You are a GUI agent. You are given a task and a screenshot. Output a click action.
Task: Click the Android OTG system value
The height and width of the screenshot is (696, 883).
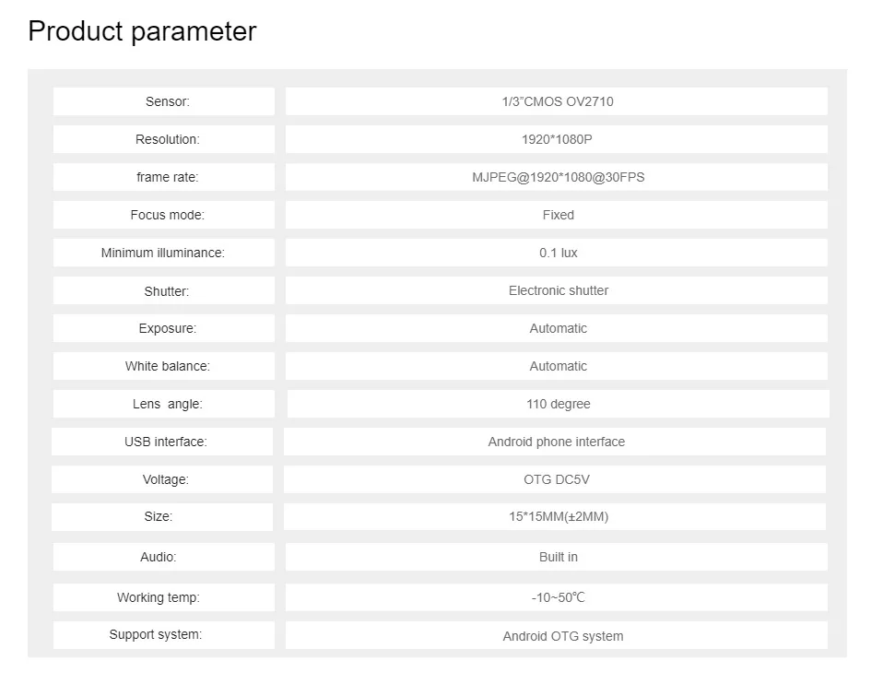[x=562, y=636]
